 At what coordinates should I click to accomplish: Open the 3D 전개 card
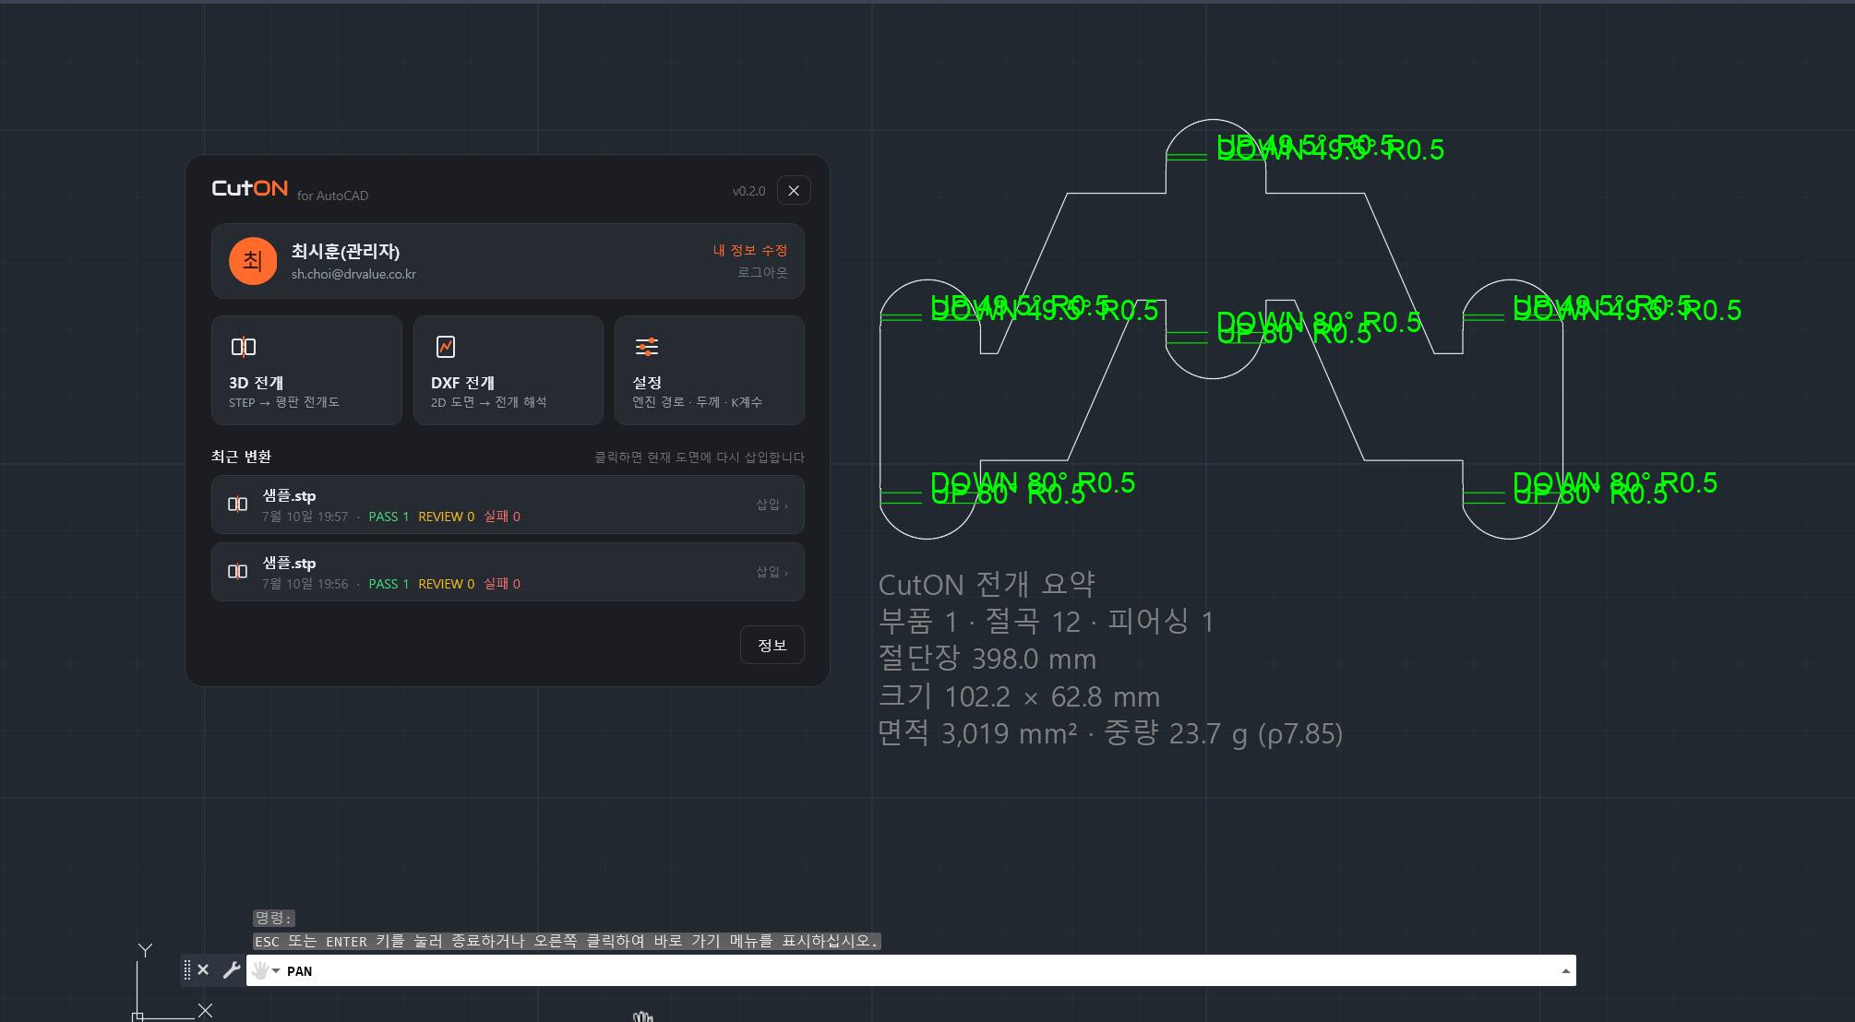pyautogui.click(x=306, y=370)
